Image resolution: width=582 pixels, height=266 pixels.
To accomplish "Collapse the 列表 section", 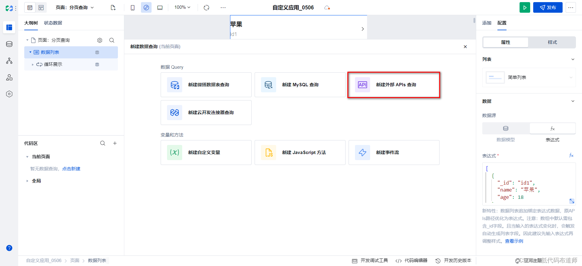I will pyautogui.click(x=573, y=59).
